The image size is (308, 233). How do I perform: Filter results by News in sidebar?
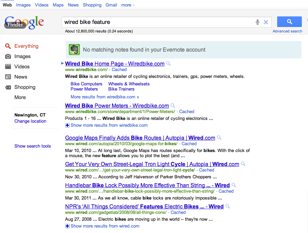coord(21,77)
